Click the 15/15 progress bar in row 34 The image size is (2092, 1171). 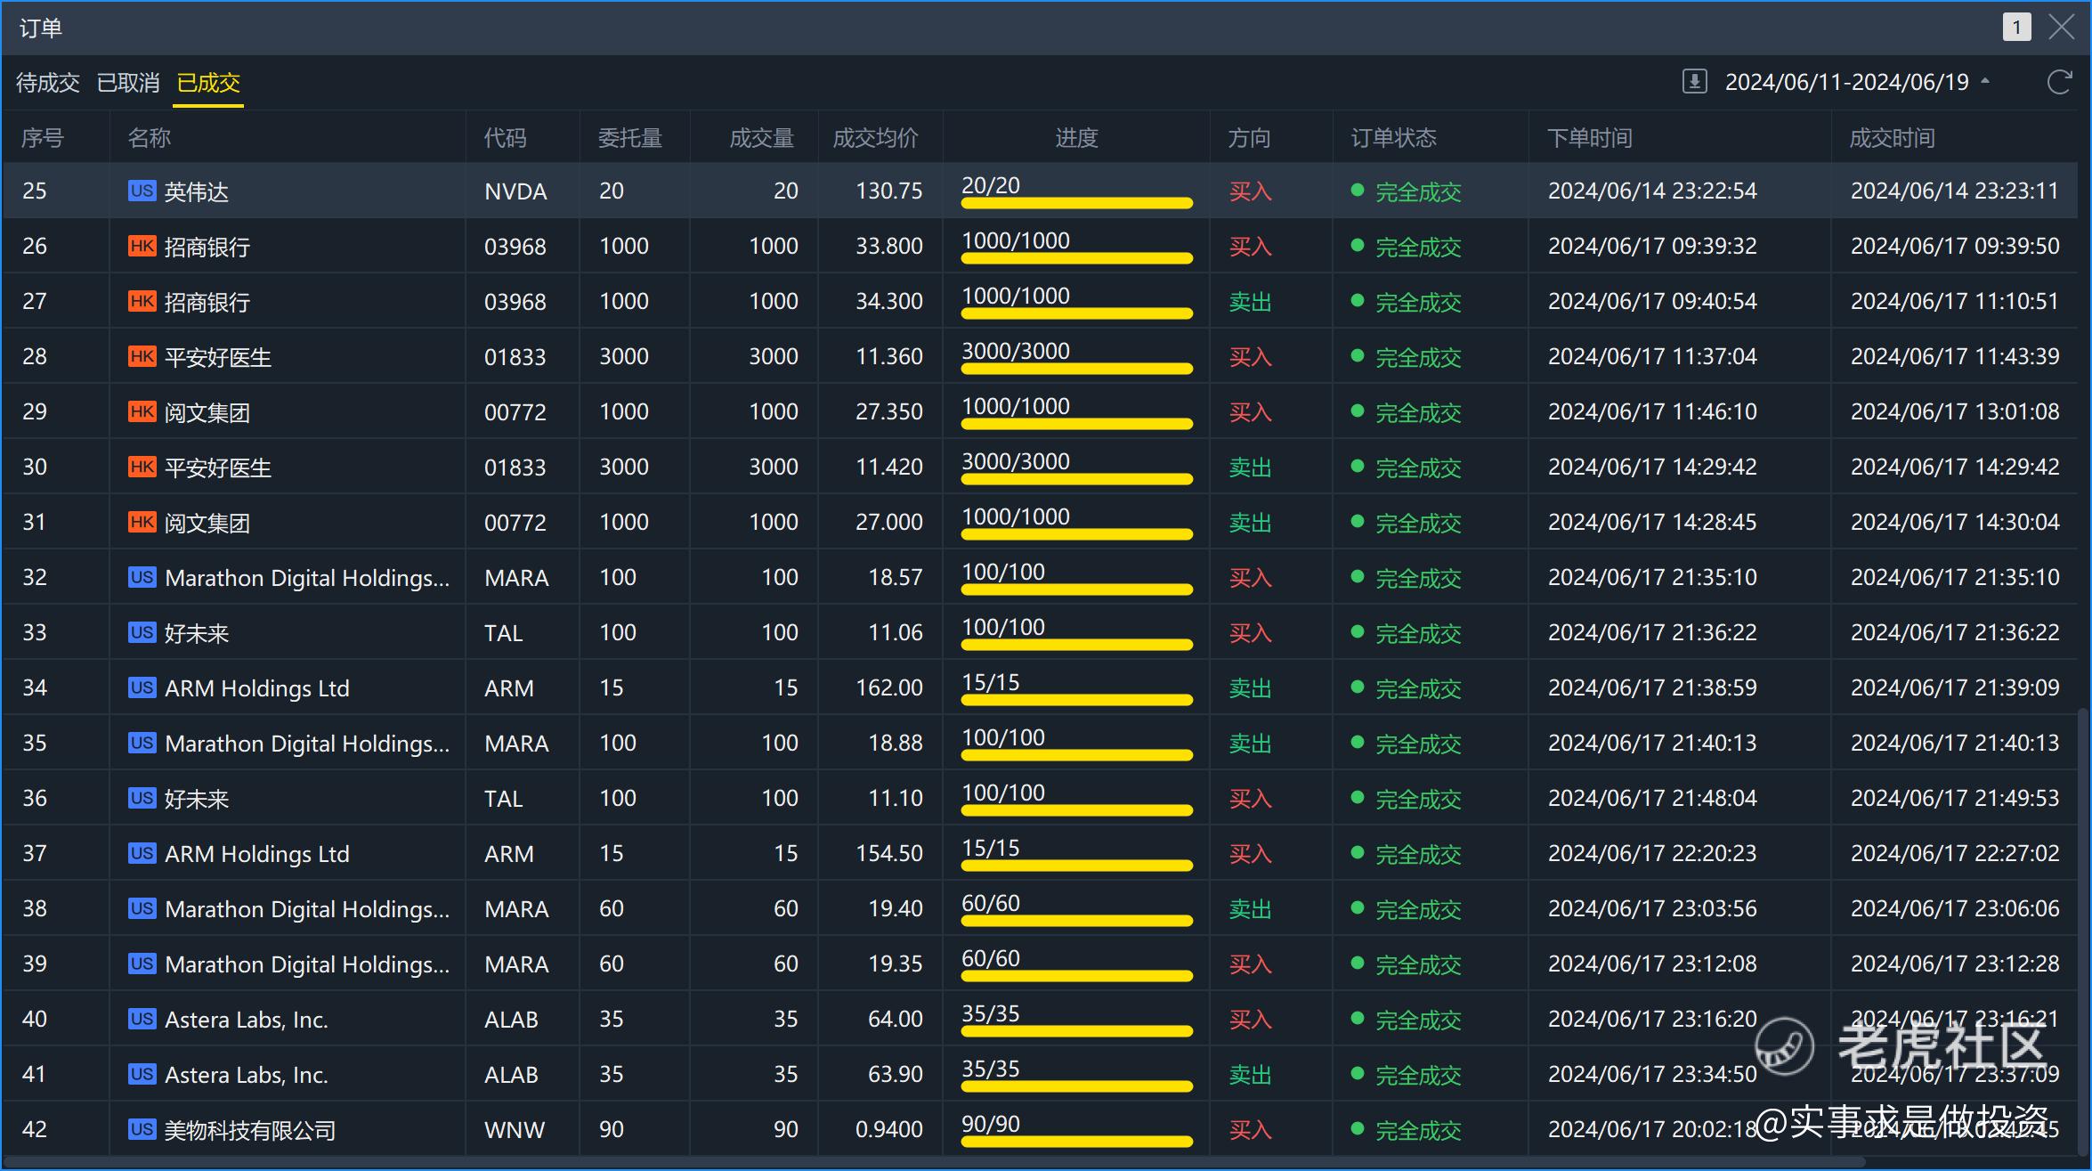pyautogui.click(x=1077, y=701)
